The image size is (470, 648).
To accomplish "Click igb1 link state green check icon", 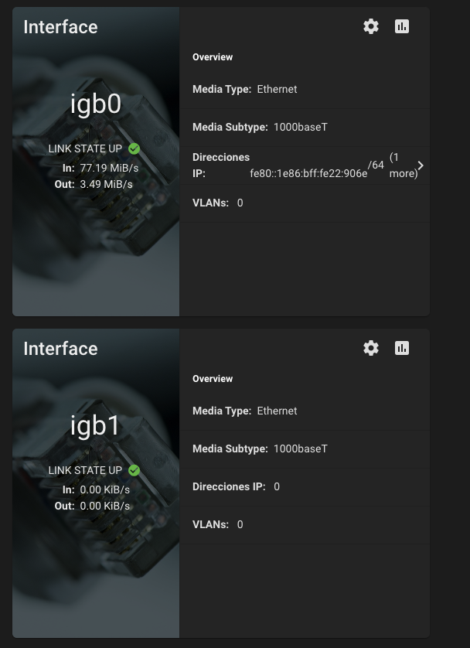I will click(135, 470).
